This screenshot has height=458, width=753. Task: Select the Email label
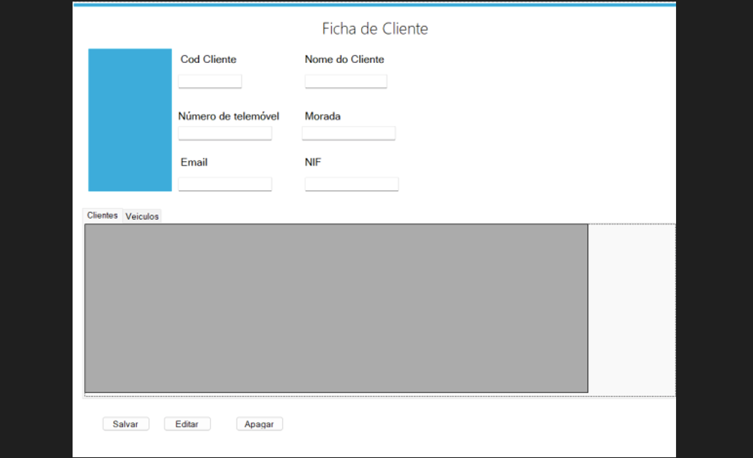coord(194,162)
